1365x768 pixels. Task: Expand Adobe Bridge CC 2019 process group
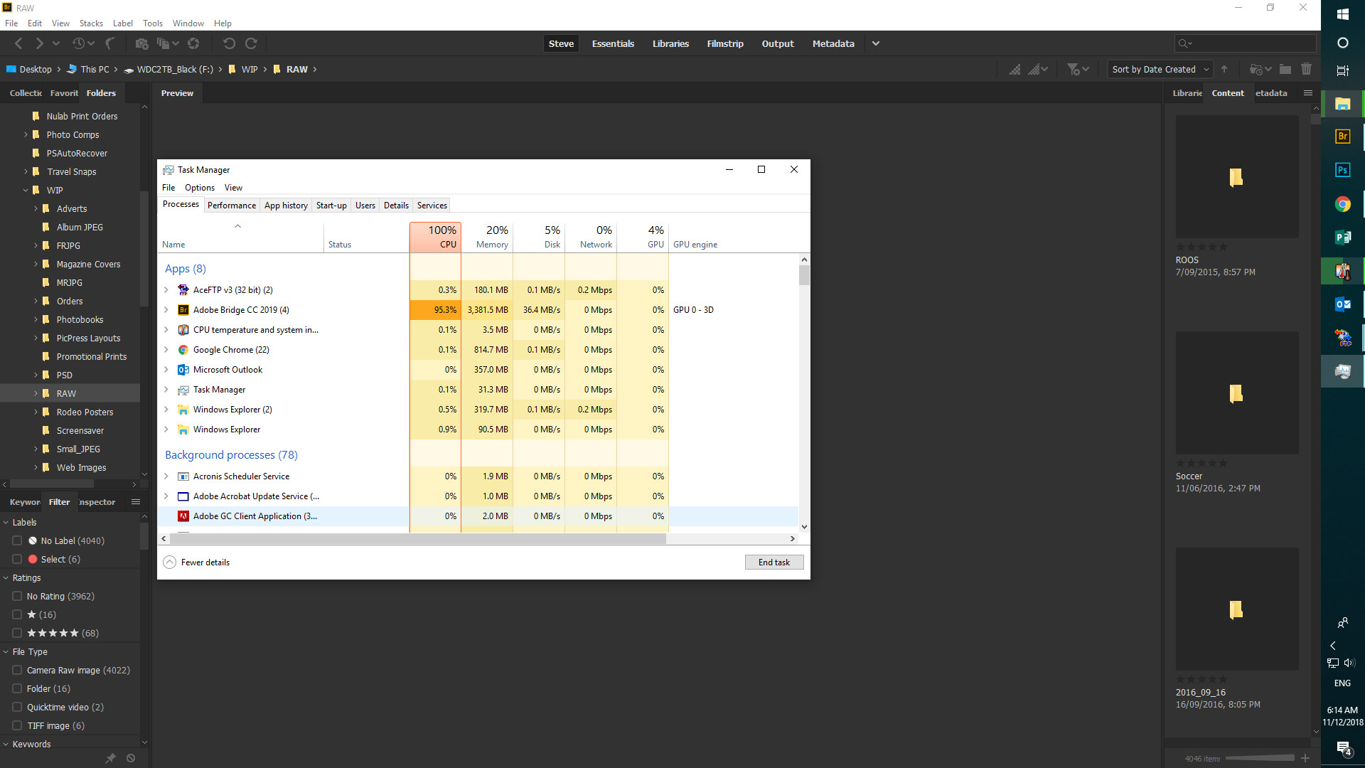click(x=166, y=310)
